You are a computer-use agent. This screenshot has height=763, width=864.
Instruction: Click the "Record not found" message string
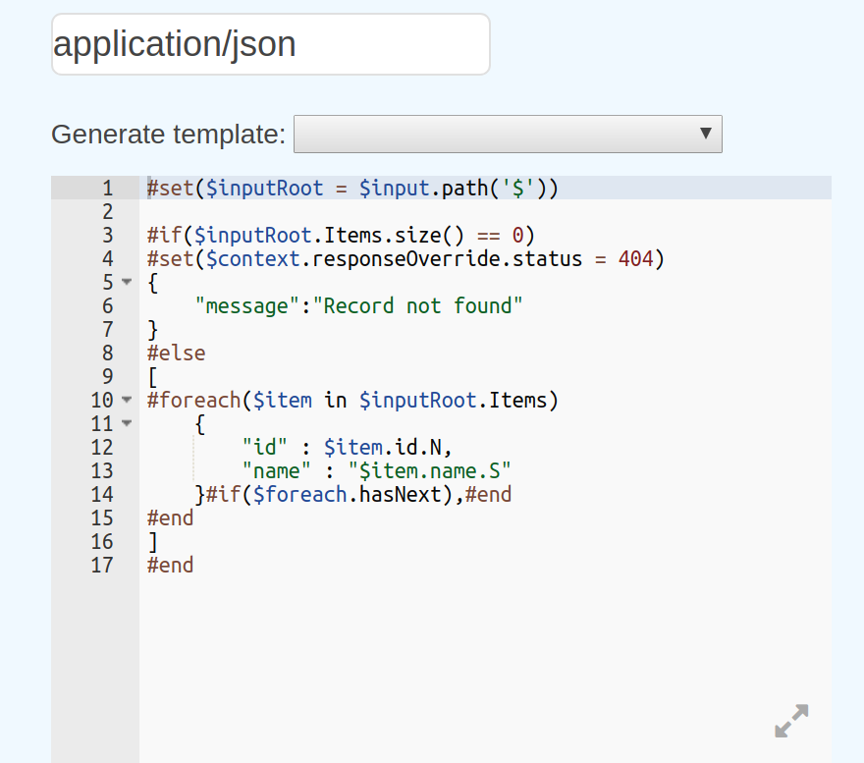pos(417,306)
